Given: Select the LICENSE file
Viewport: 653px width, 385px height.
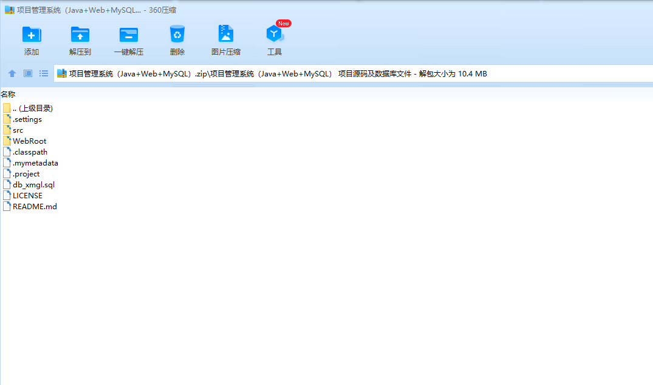Looking at the screenshot, I should tap(22, 195).
